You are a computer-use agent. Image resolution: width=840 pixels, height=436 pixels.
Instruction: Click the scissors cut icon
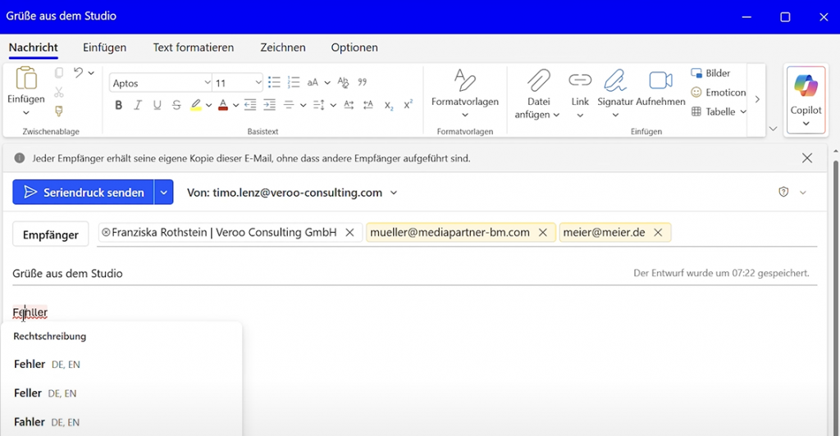pyautogui.click(x=59, y=92)
